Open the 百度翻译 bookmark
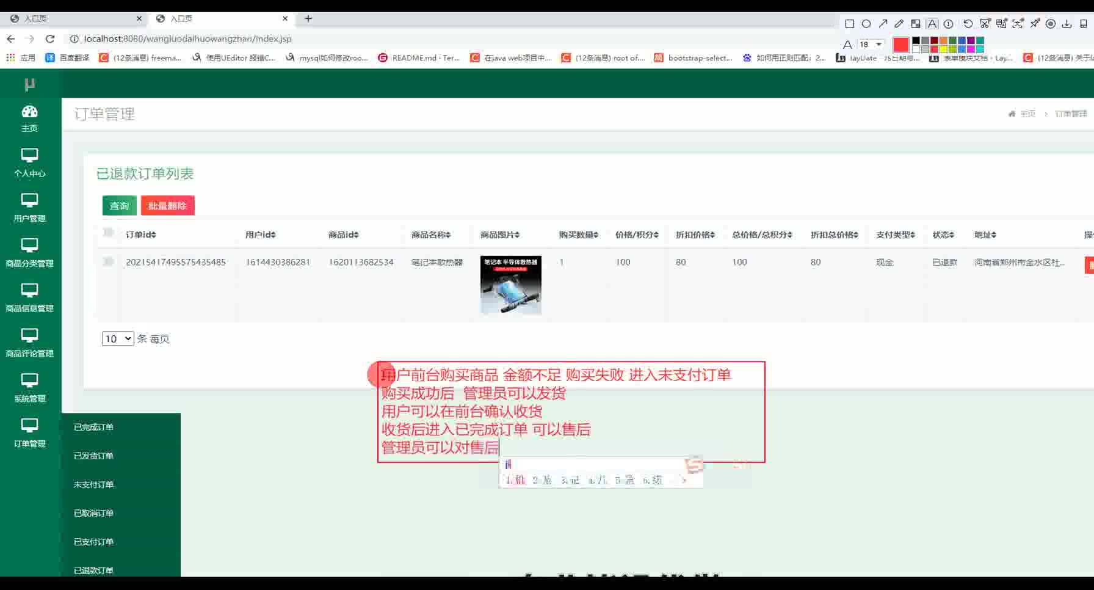This screenshot has height=590, width=1094. tap(67, 58)
